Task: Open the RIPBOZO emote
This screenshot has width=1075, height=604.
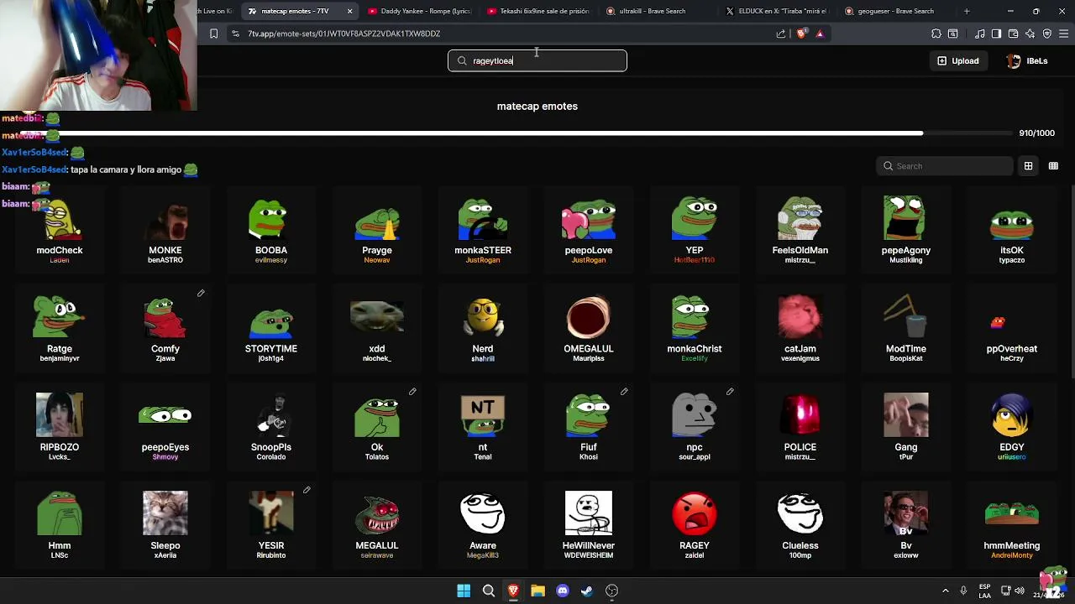Action: [60, 427]
